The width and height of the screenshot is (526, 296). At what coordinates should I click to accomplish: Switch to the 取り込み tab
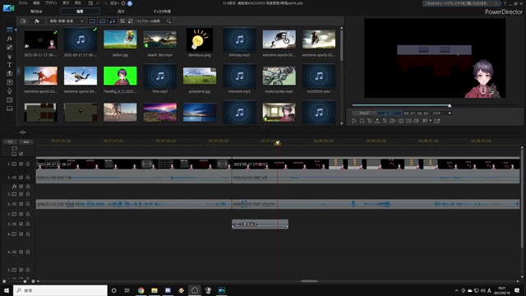pyautogui.click(x=36, y=12)
